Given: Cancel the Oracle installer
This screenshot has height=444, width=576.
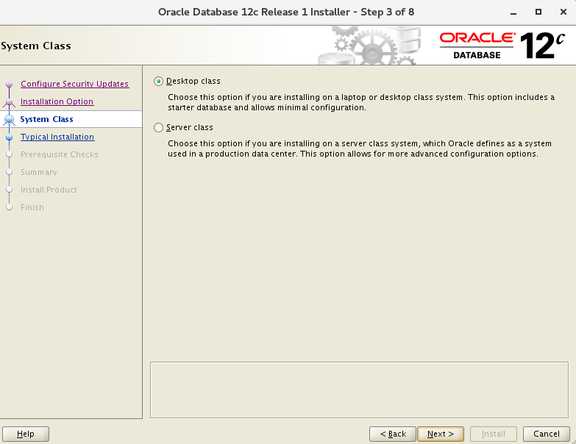Looking at the screenshot, I should tap(547, 434).
